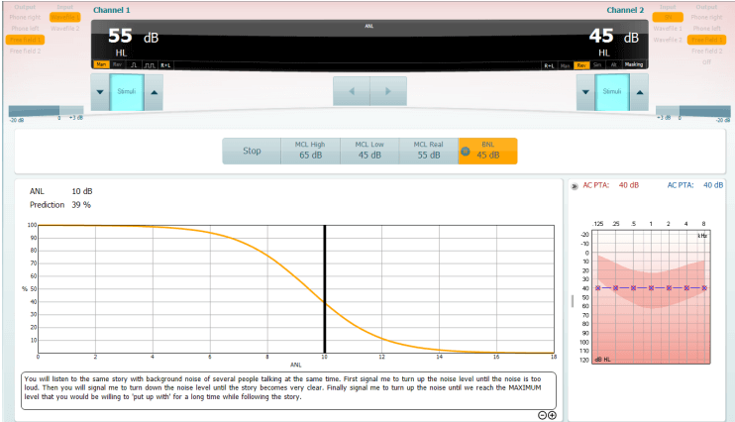
Task: Click Channel 2 Stimuli button
Action: point(612,92)
